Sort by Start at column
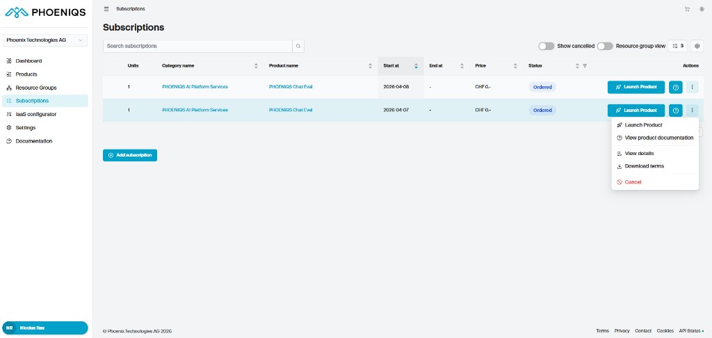The image size is (712, 338). [x=416, y=66]
